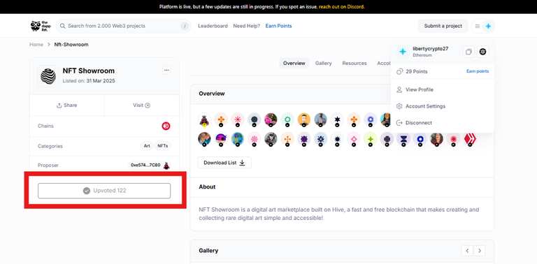Viewport: 537px width, 264px height.
Task: Click the blue star profile avatar in header
Action: [488, 26]
